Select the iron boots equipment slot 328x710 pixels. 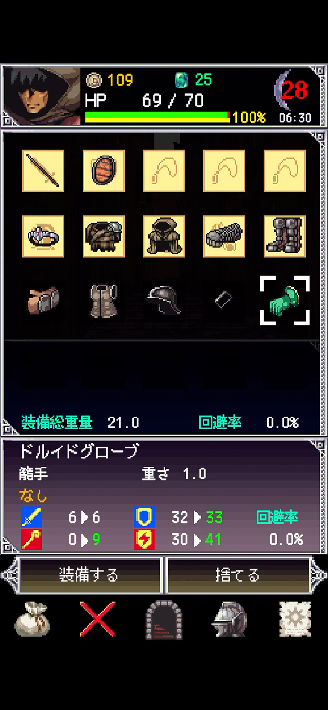(x=285, y=236)
